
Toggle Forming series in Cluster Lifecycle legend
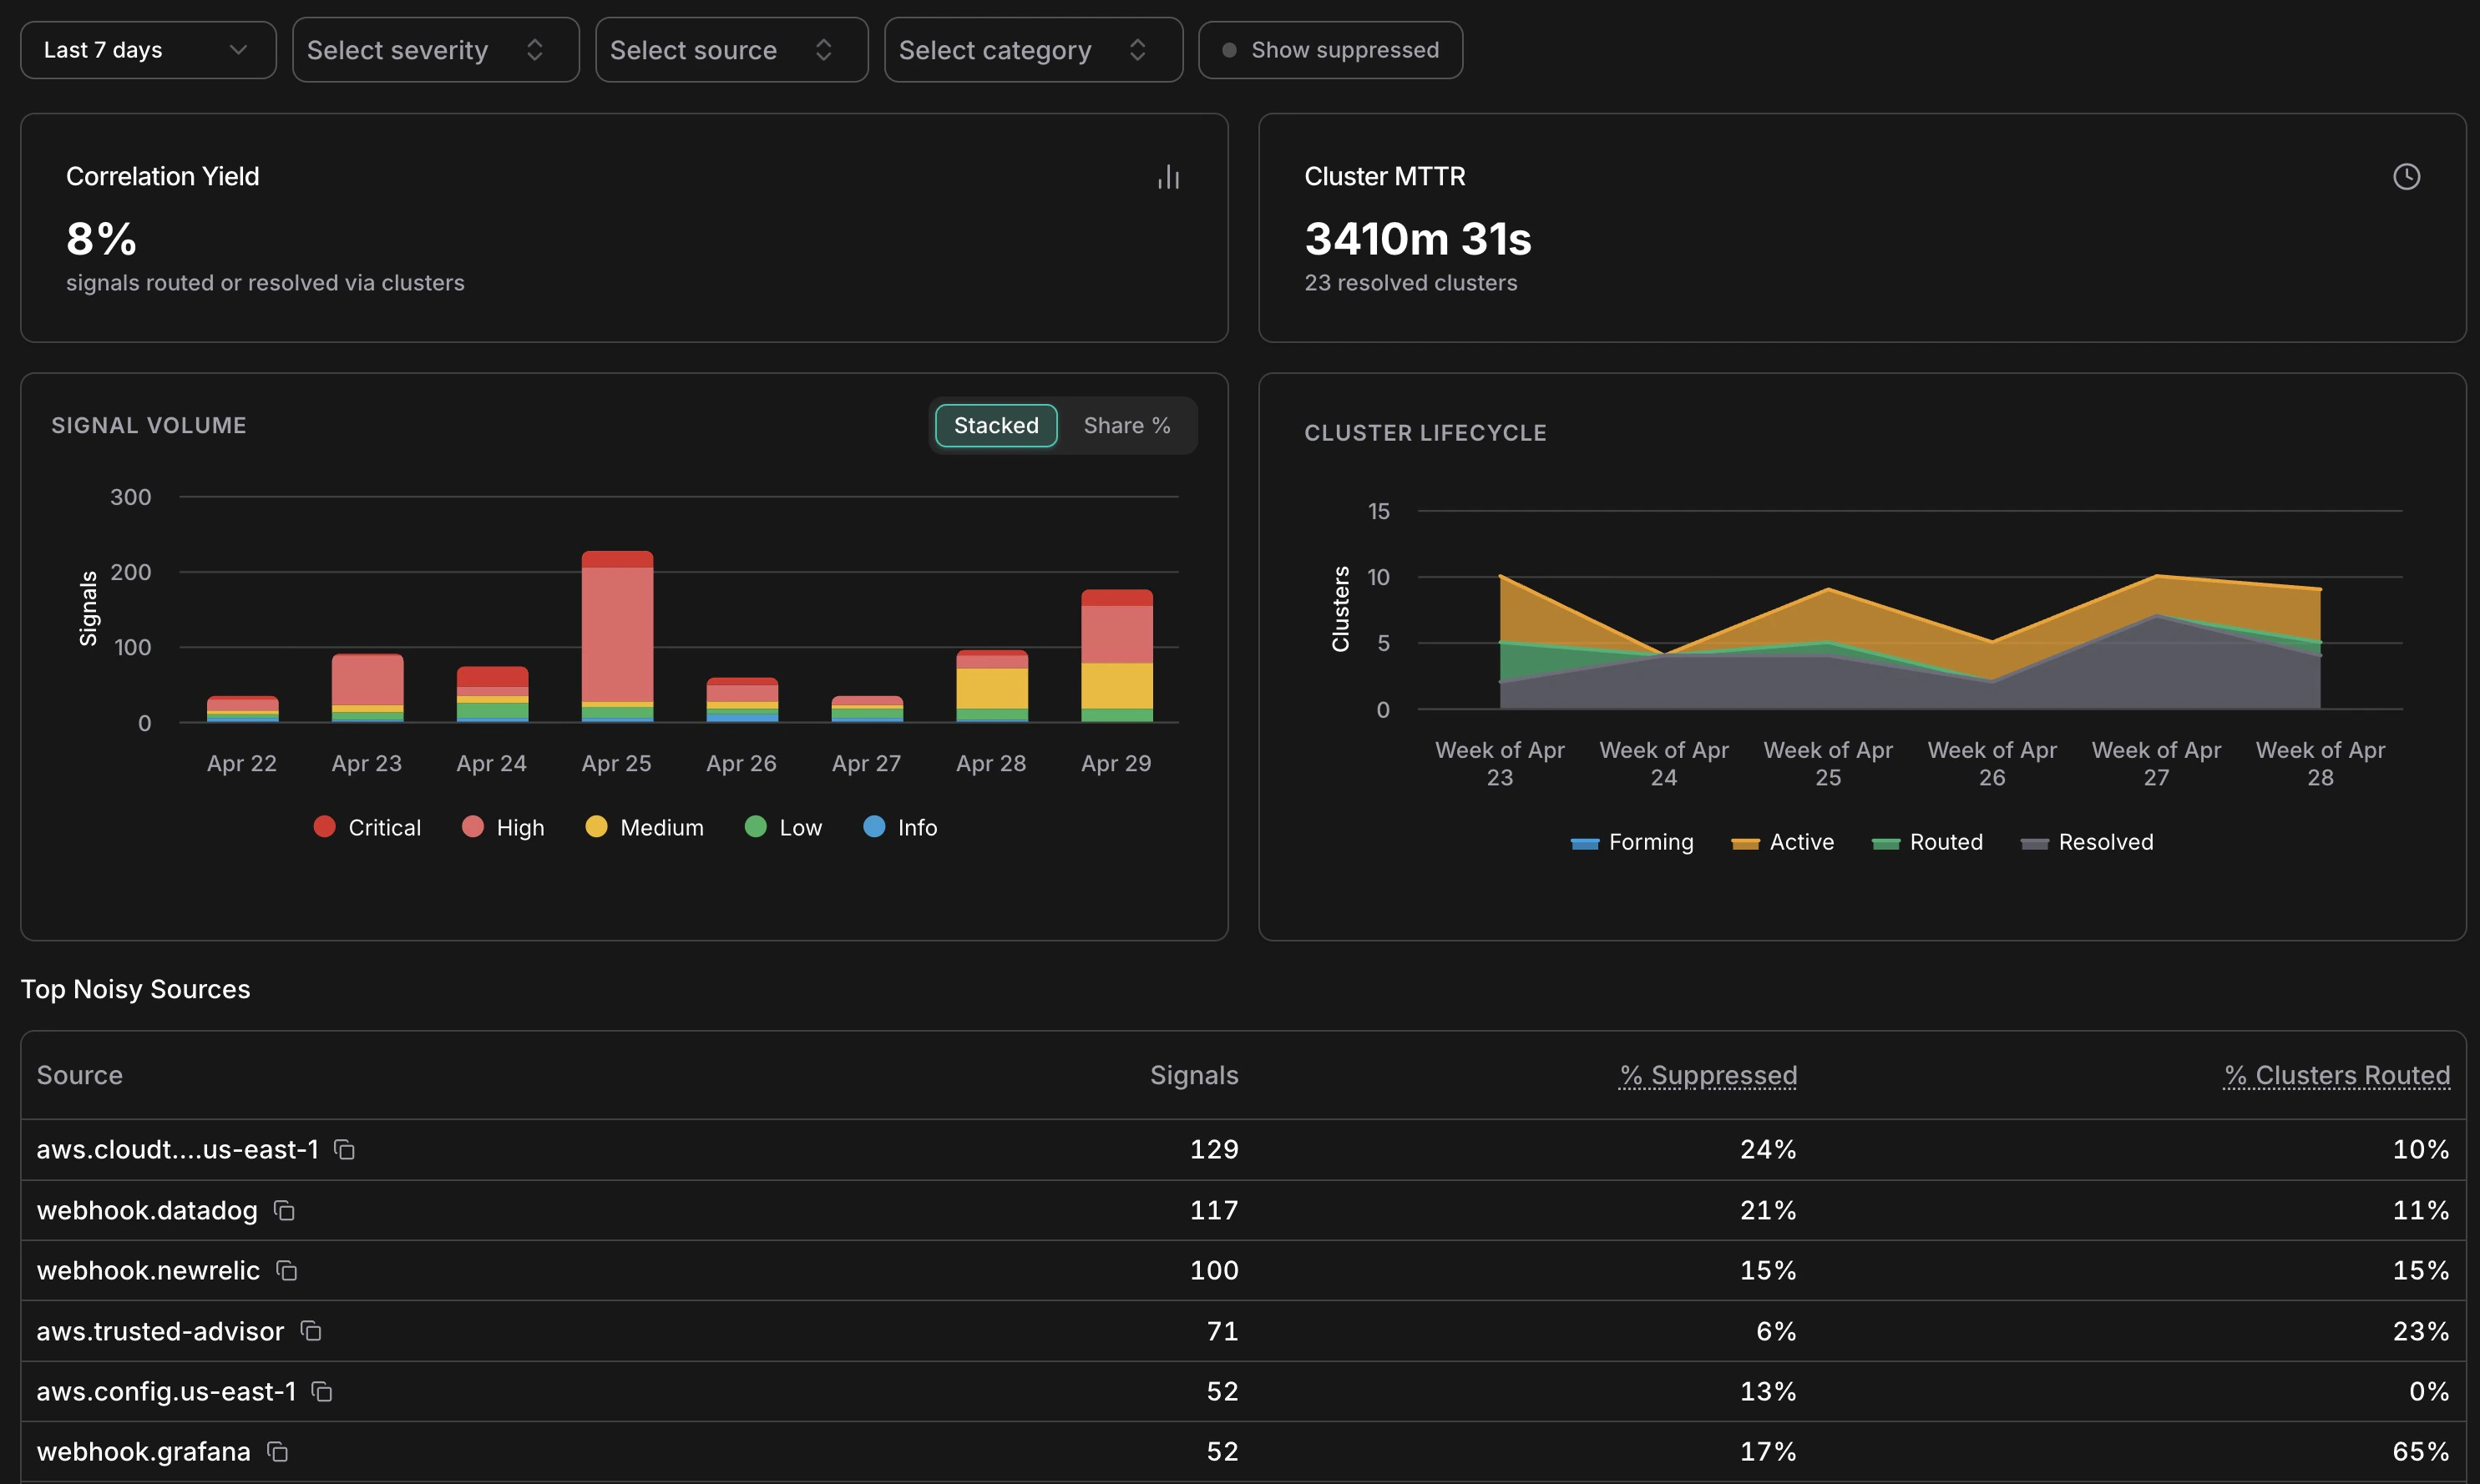pyautogui.click(x=1632, y=842)
